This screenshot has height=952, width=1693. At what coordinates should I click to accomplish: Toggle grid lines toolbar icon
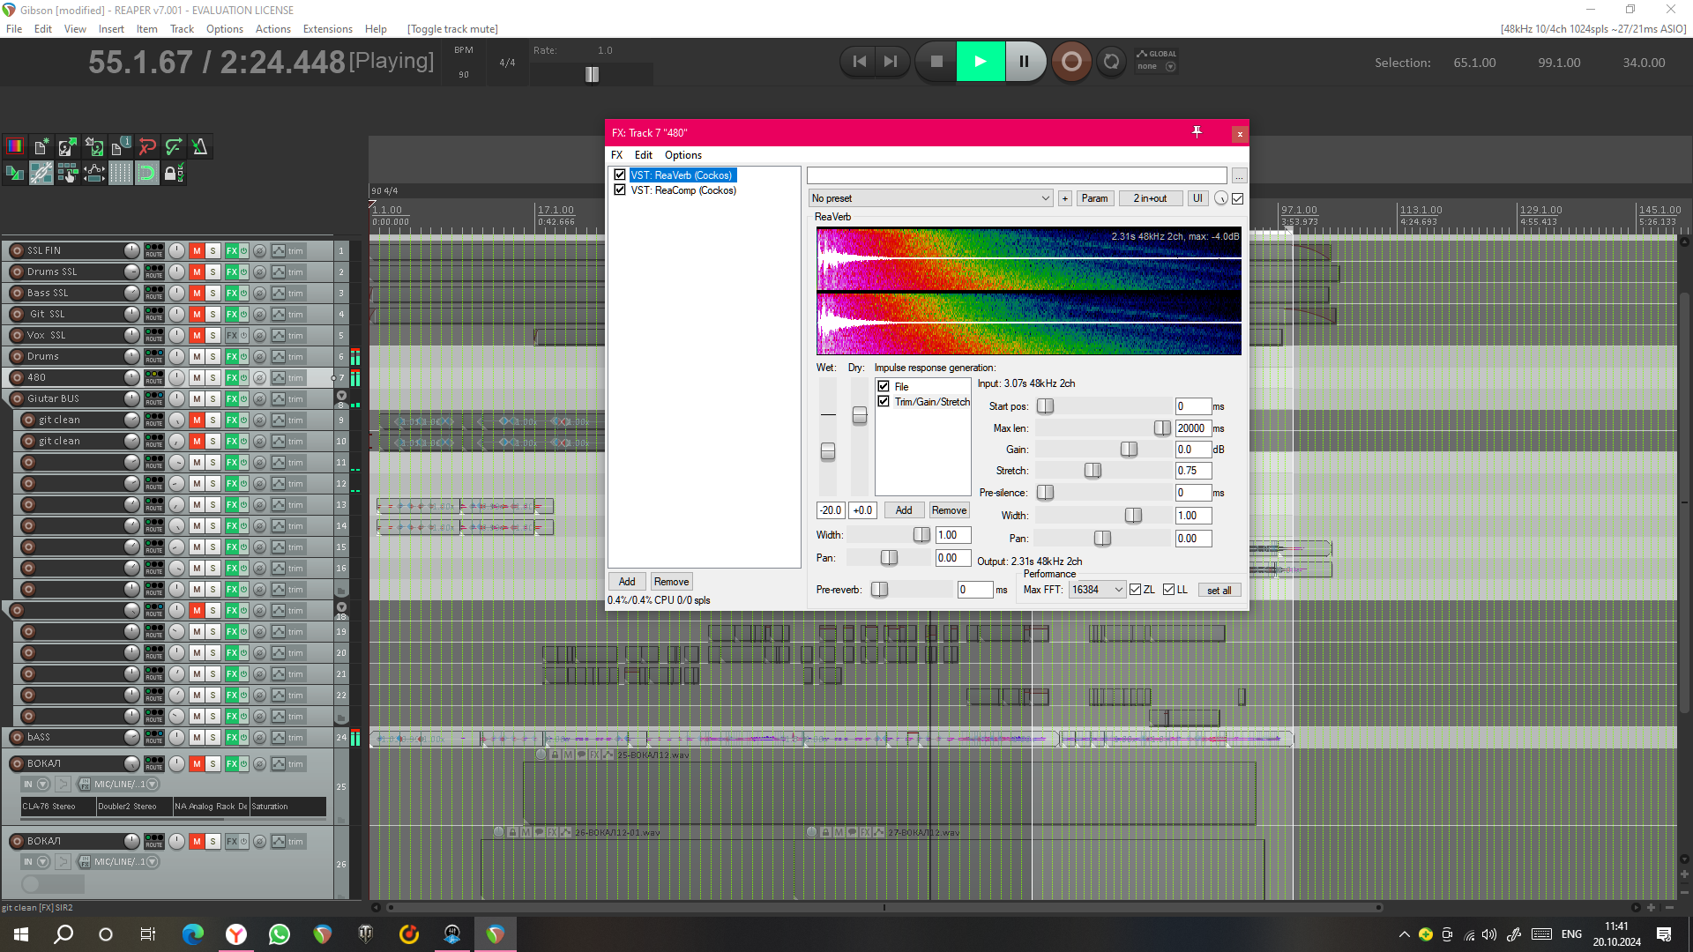[121, 174]
